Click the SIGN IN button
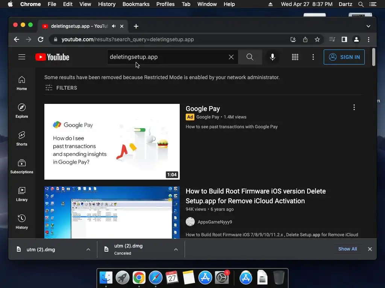Viewport: 385px width, 288px height. point(344,57)
